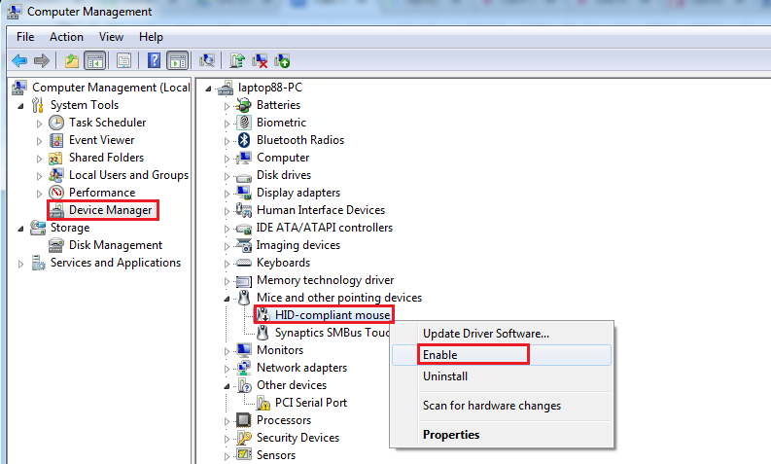
Task: Expand the Human Interface Devices category
Action: [227, 212]
